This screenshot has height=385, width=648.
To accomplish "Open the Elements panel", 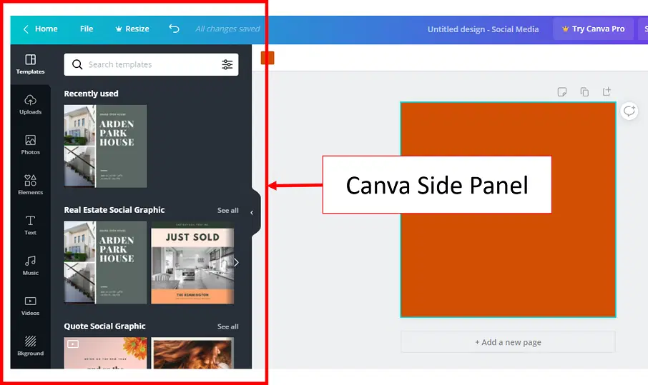I will (x=30, y=184).
